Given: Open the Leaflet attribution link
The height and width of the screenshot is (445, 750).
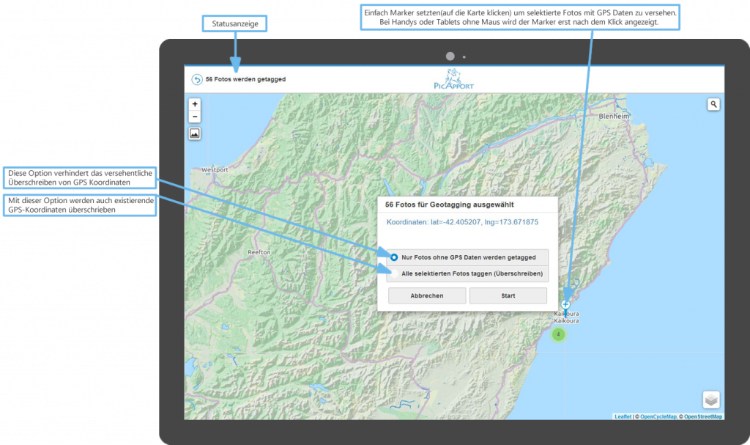Looking at the screenshot, I should coord(623,416).
